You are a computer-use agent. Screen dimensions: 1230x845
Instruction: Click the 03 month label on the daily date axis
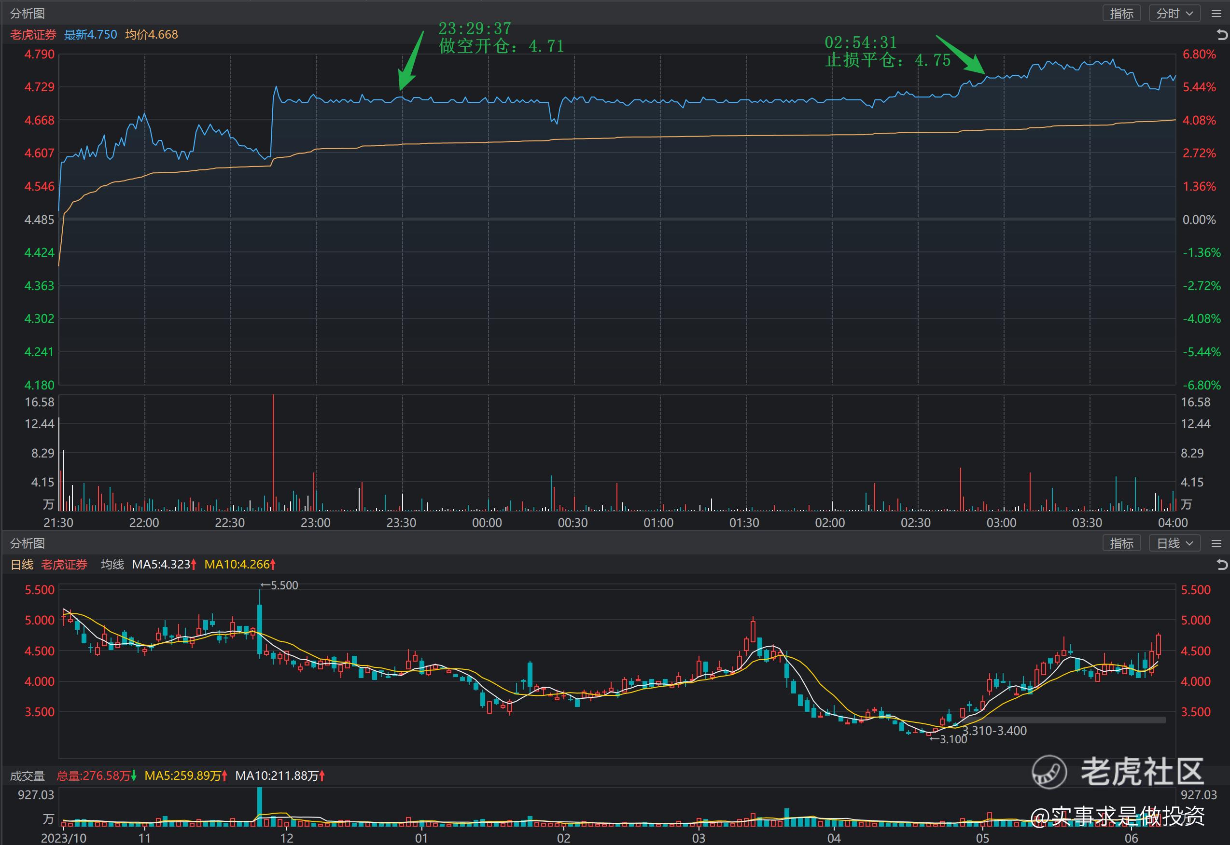click(699, 839)
